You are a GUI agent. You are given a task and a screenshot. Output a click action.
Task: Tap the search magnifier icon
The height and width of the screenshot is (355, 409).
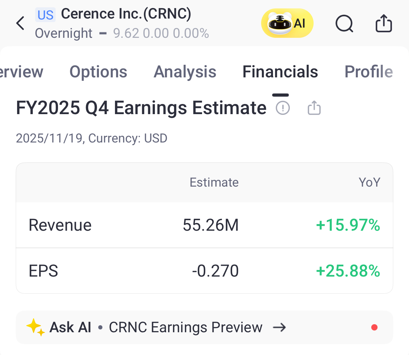coord(344,24)
